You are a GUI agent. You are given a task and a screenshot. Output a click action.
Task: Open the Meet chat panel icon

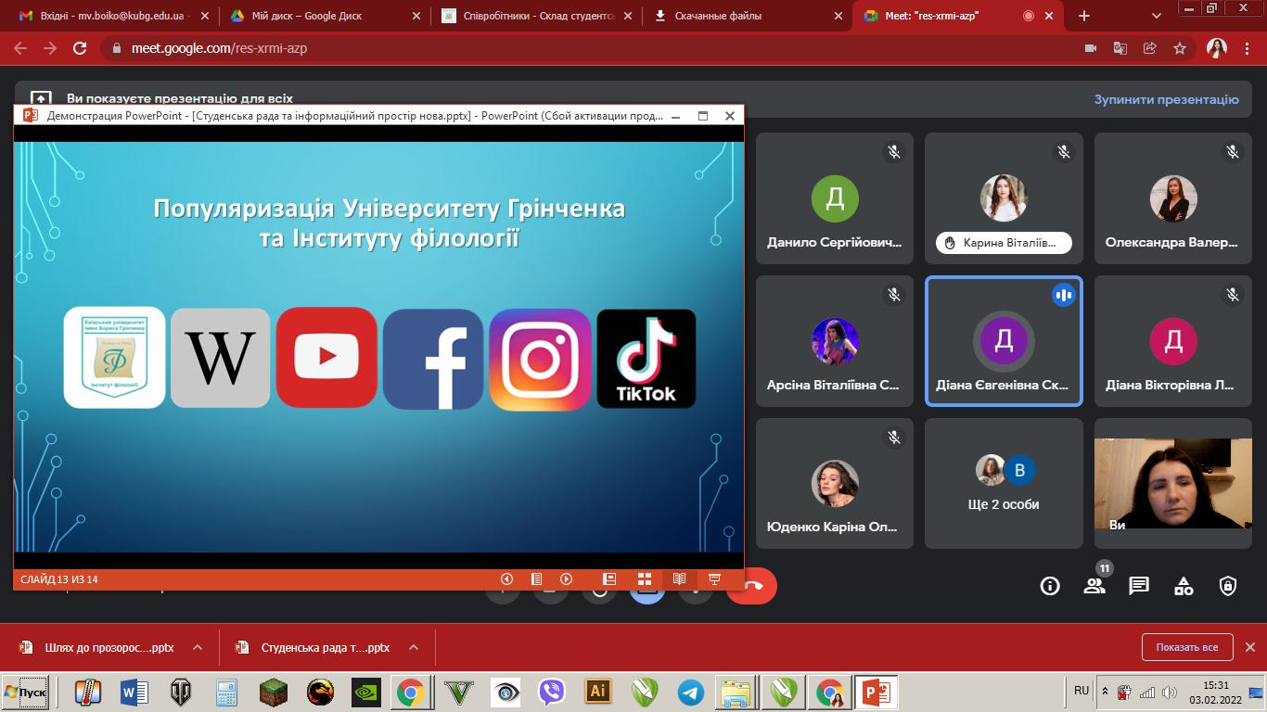click(1139, 586)
